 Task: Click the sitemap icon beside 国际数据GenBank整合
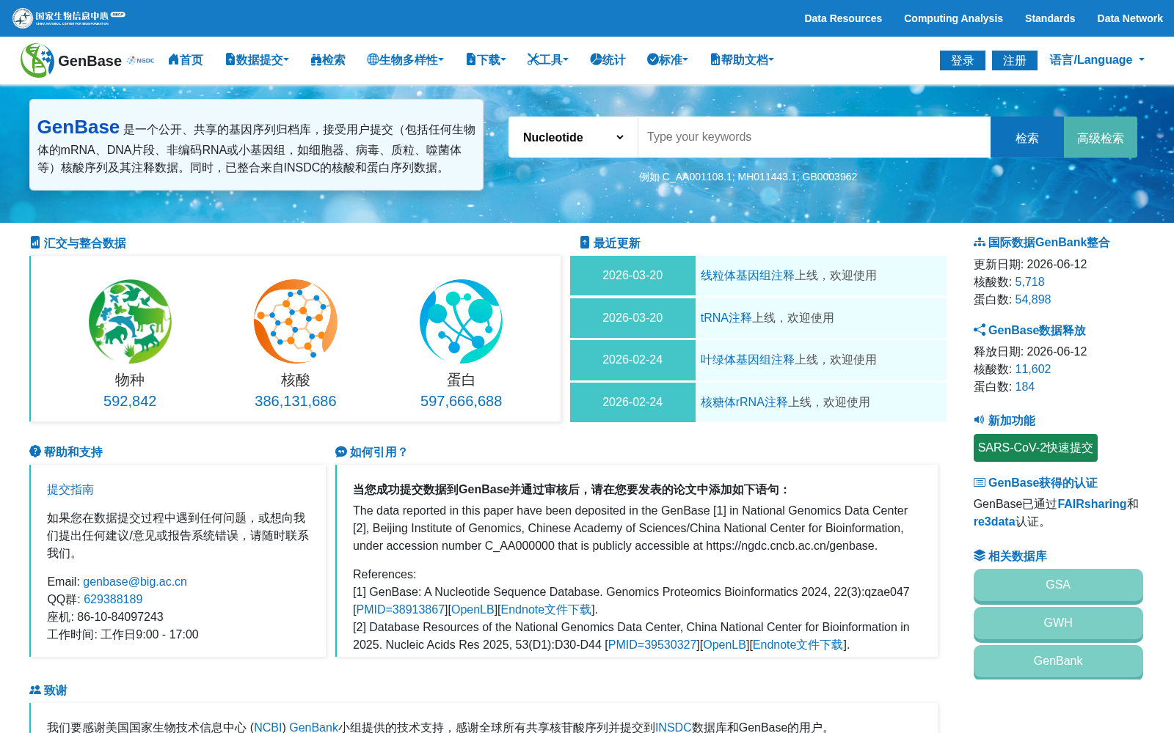point(980,243)
